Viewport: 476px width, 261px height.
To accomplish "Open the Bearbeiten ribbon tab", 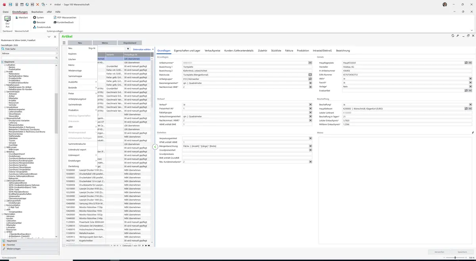I will tap(37, 12).
